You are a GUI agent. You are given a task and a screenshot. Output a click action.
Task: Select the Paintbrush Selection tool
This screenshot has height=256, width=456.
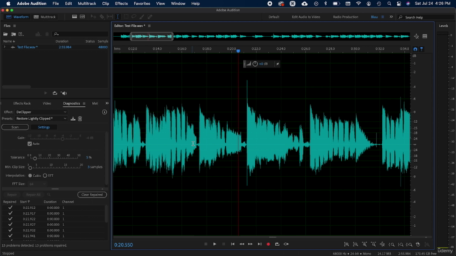(x=142, y=17)
